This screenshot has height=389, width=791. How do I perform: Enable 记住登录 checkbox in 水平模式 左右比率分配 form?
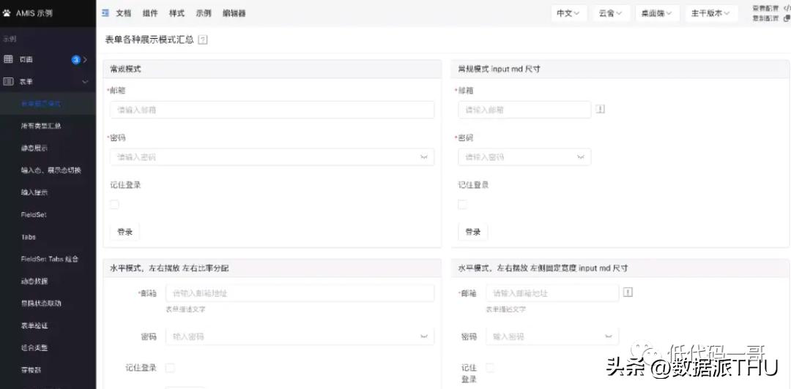(x=170, y=368)
